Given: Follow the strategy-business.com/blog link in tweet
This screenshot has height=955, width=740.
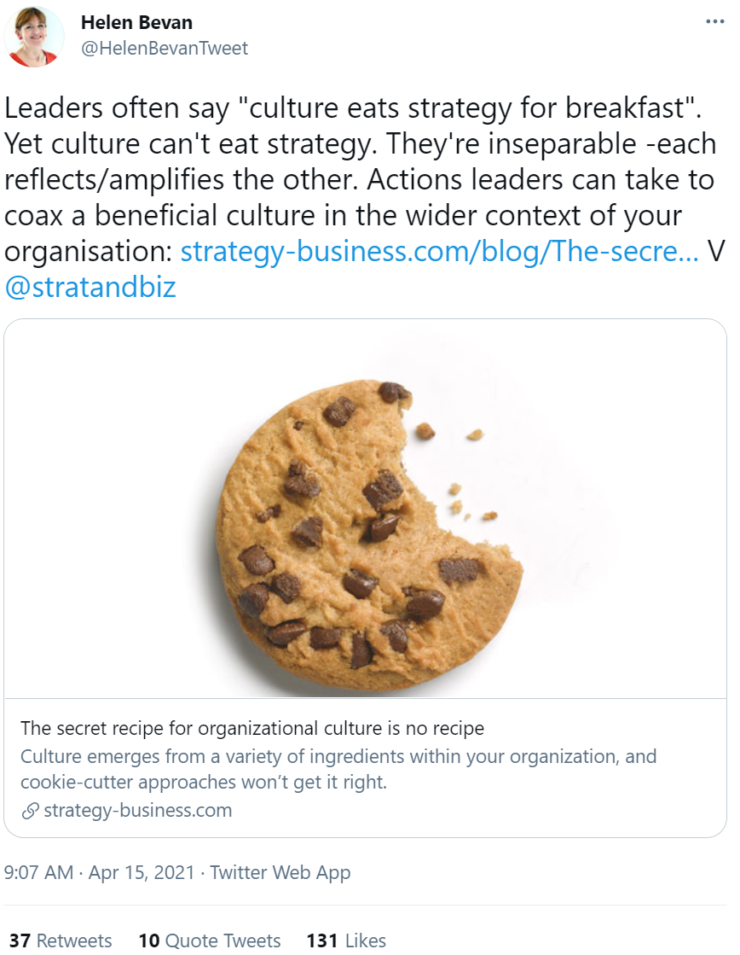Looking at the screenshot, I should pyautogui.click(x=439, y=251).
